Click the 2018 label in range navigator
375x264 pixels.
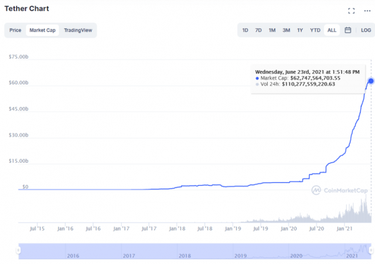coord(185,256)
